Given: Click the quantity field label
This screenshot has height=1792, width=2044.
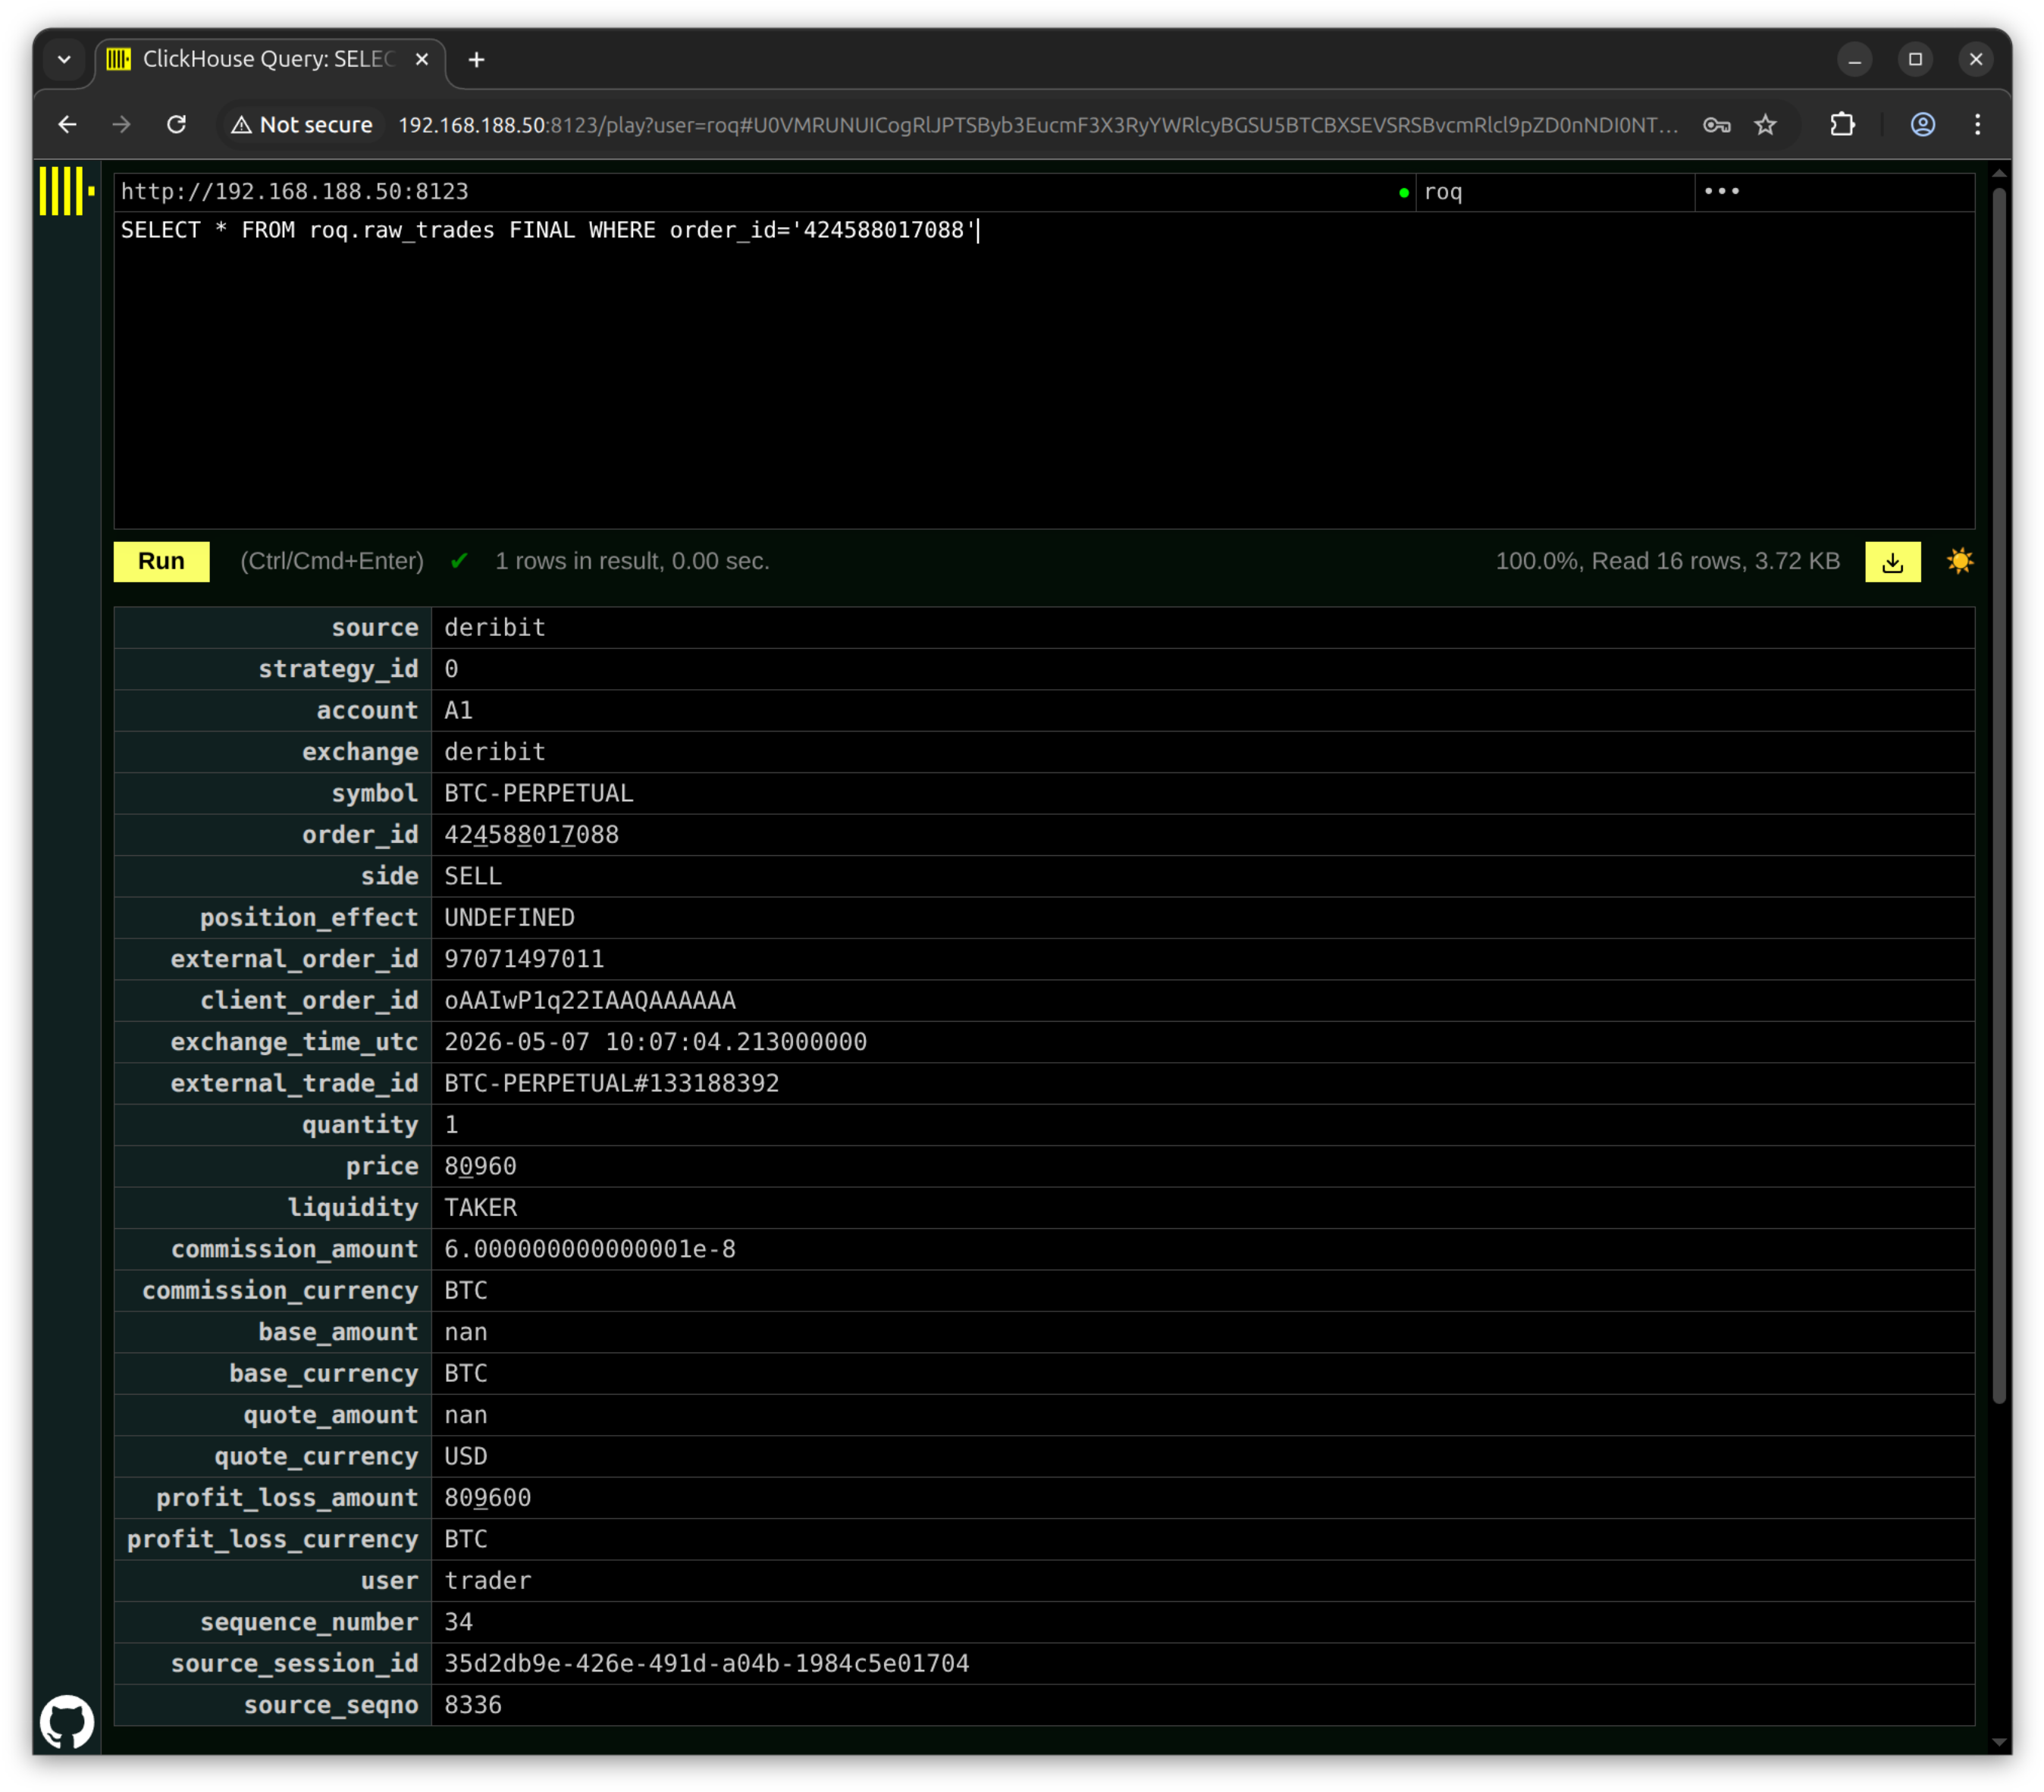Looking at the screenshot, I should (360, 1126).
